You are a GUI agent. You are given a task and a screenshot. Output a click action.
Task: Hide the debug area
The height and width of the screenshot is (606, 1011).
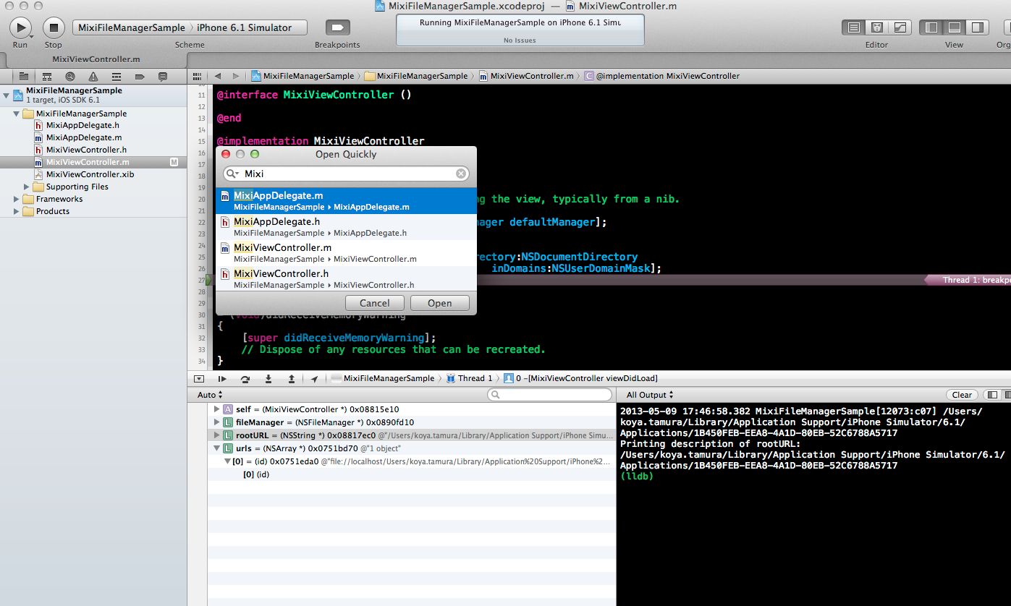pos(199,378)
